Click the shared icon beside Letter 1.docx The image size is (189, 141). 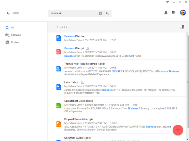[x=82, y=82]
